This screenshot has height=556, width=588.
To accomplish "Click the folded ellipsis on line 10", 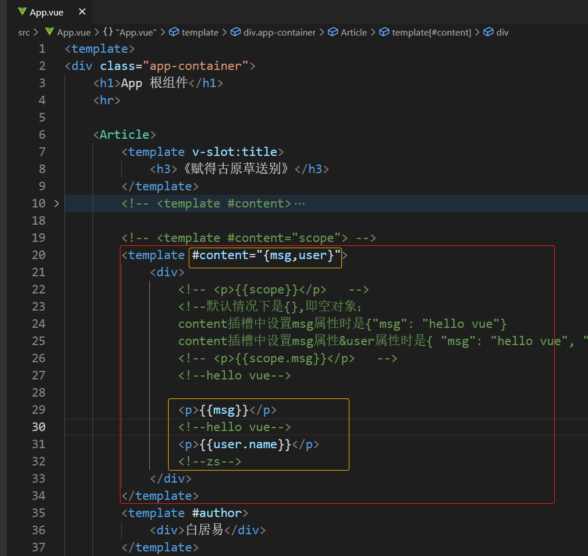I will (299, 204).
